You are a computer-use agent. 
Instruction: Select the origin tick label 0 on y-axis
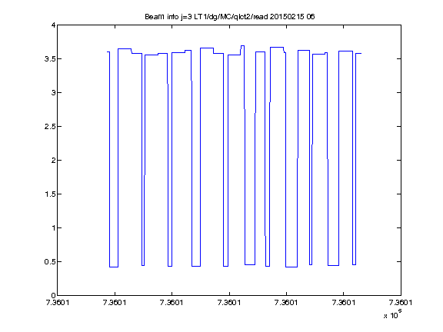53,295
